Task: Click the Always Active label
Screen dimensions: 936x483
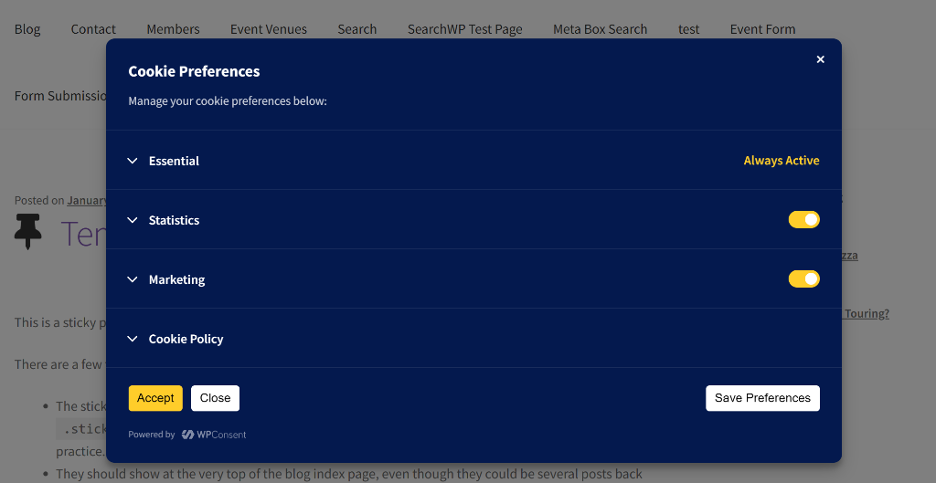Action: (x=782, y=161)
